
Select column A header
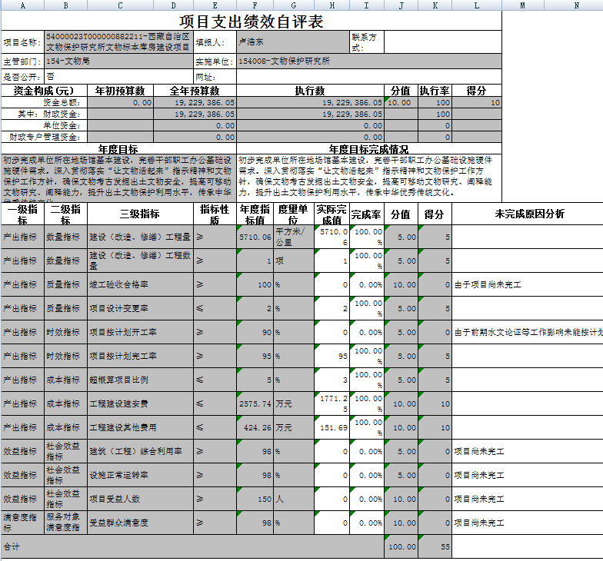click(22, 5)
